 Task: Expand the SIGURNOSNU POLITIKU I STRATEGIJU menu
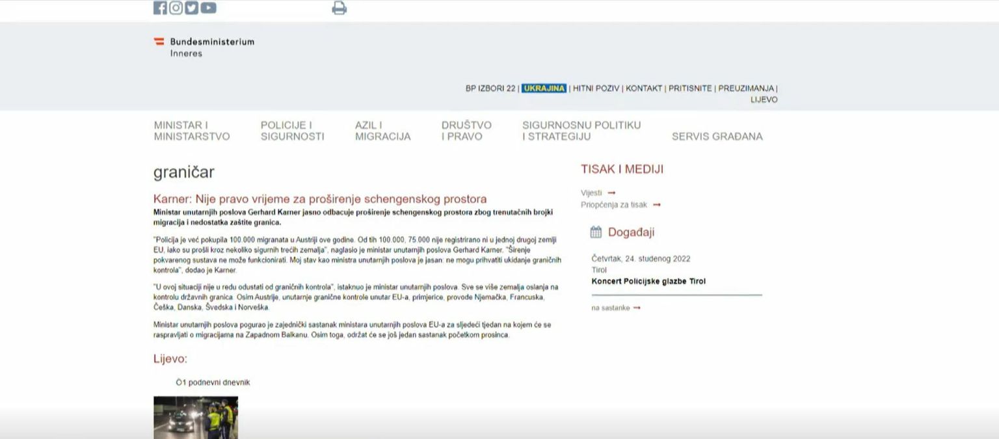[x=581, y=131]
